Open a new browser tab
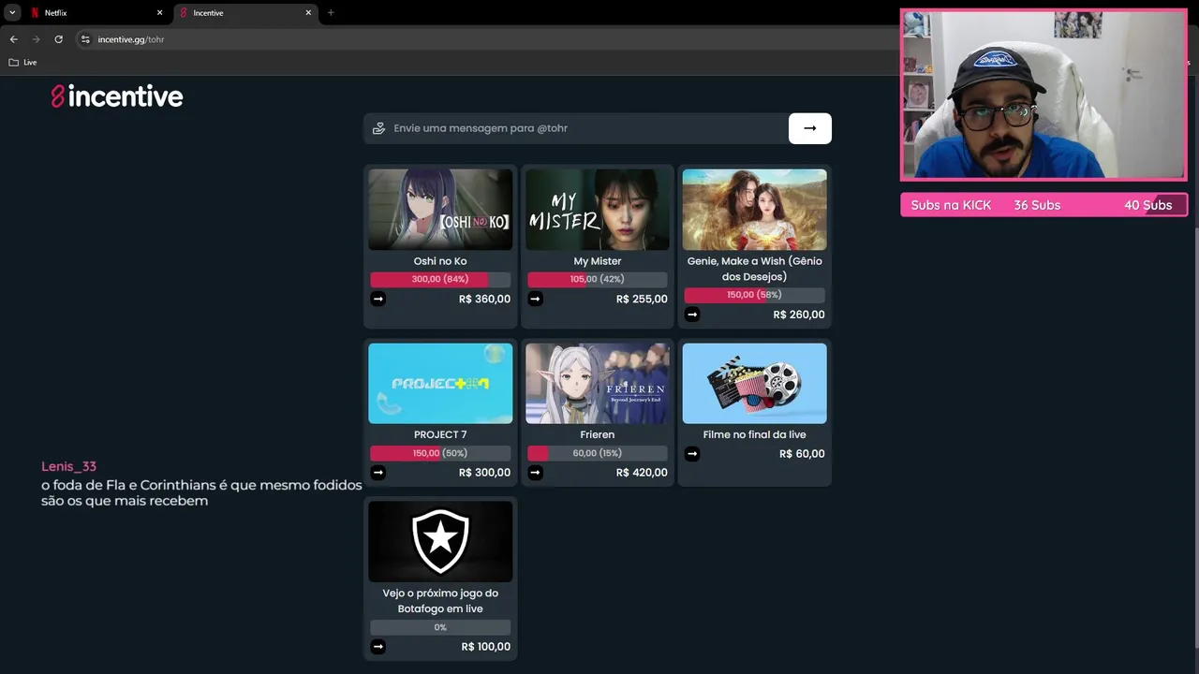Viewport: 1199px width, 674px height. [x=331, y=13]
